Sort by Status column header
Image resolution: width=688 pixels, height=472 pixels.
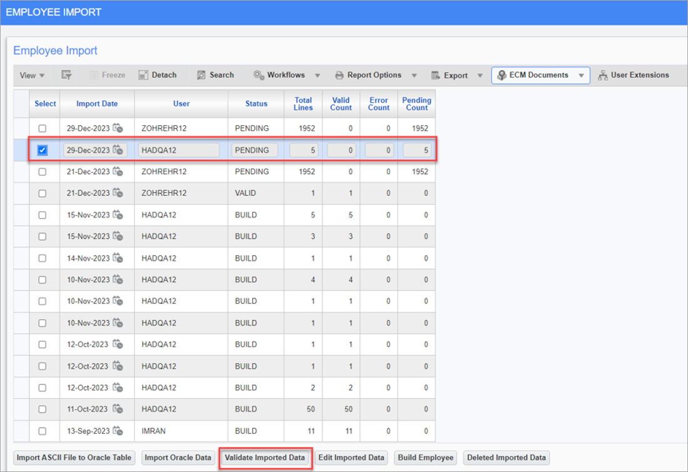point(256,103)
